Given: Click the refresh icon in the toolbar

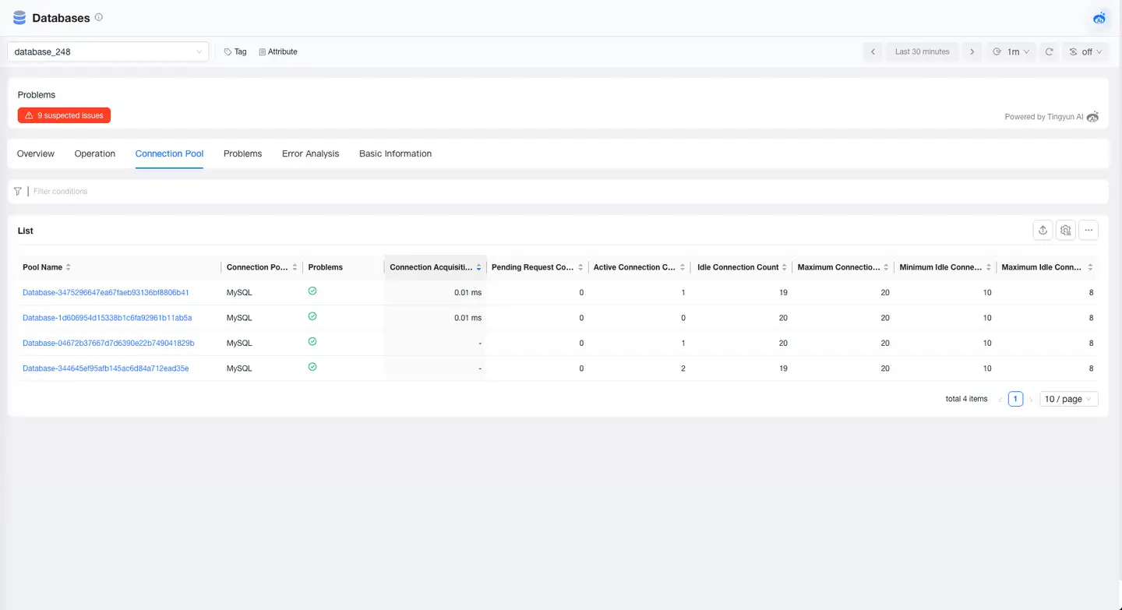Looking at the screenshot, I should coord(1049,51).
